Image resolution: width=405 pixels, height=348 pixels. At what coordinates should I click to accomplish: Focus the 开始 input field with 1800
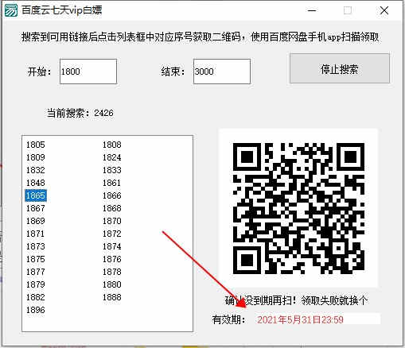pyautogui.click(x=88, y=72)
